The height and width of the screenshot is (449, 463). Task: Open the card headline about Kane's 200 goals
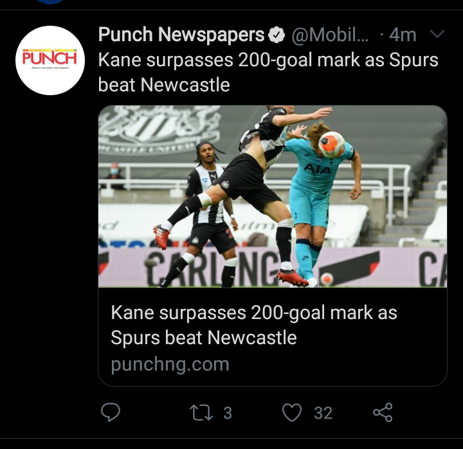click(x=254, y=325)
